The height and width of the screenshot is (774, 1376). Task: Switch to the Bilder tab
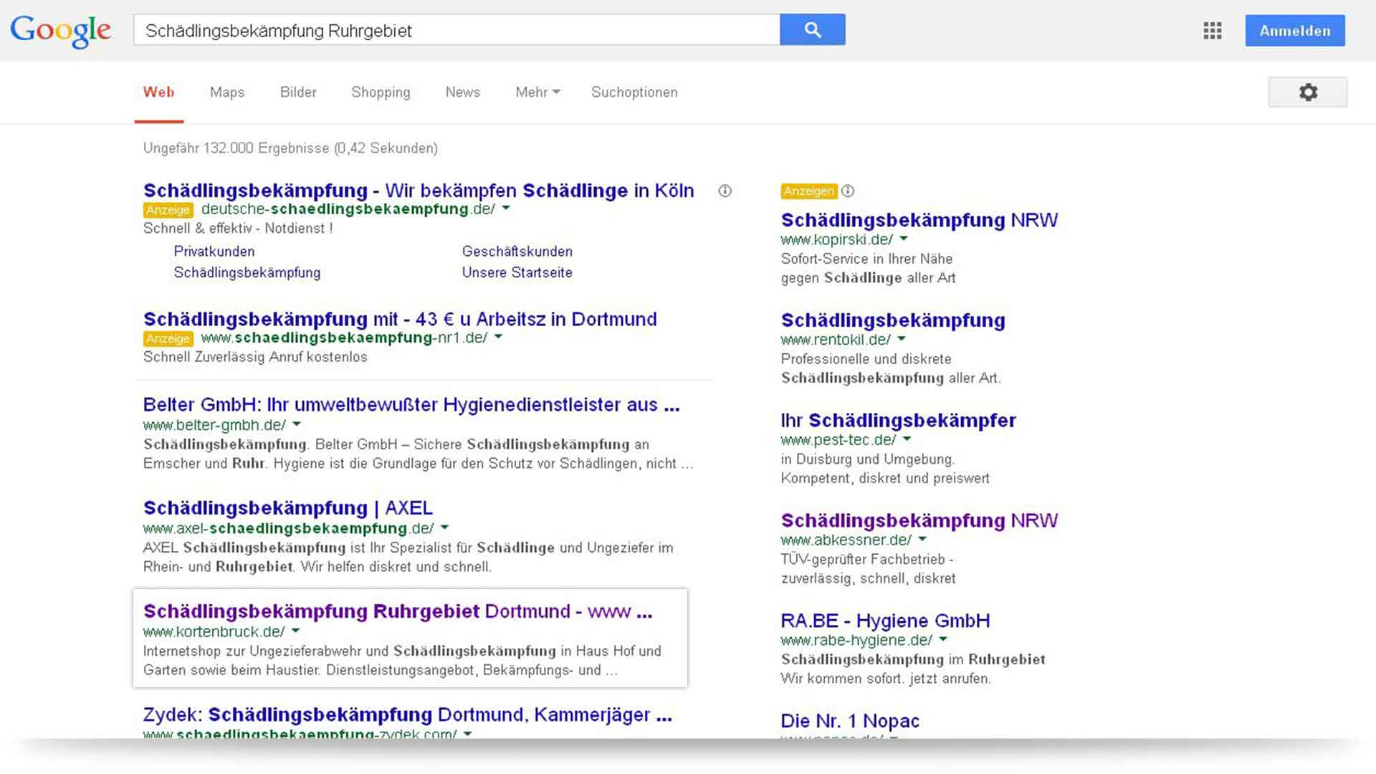tap(298, 92)
